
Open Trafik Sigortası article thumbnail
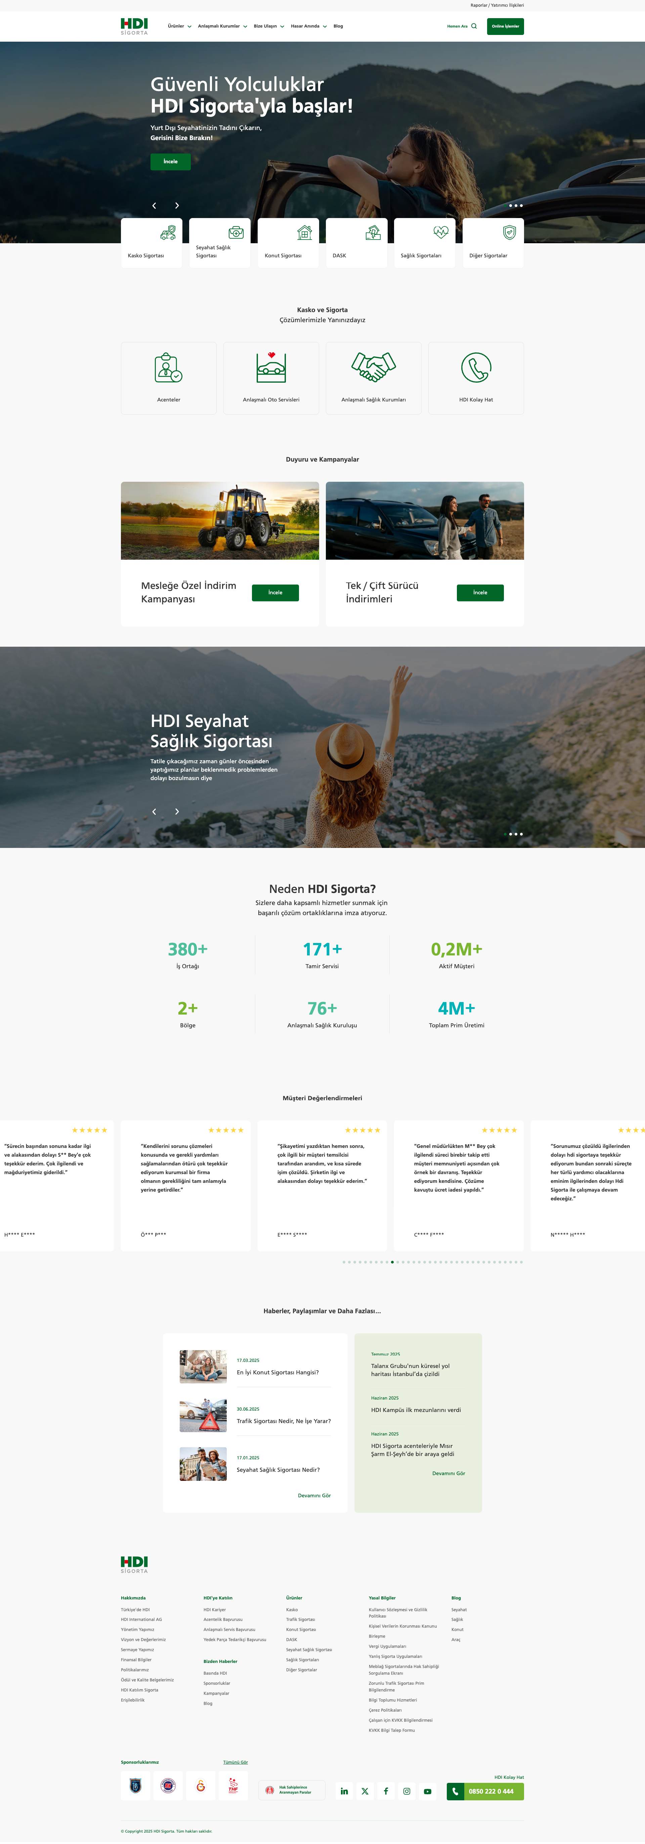coord(203,1415)
